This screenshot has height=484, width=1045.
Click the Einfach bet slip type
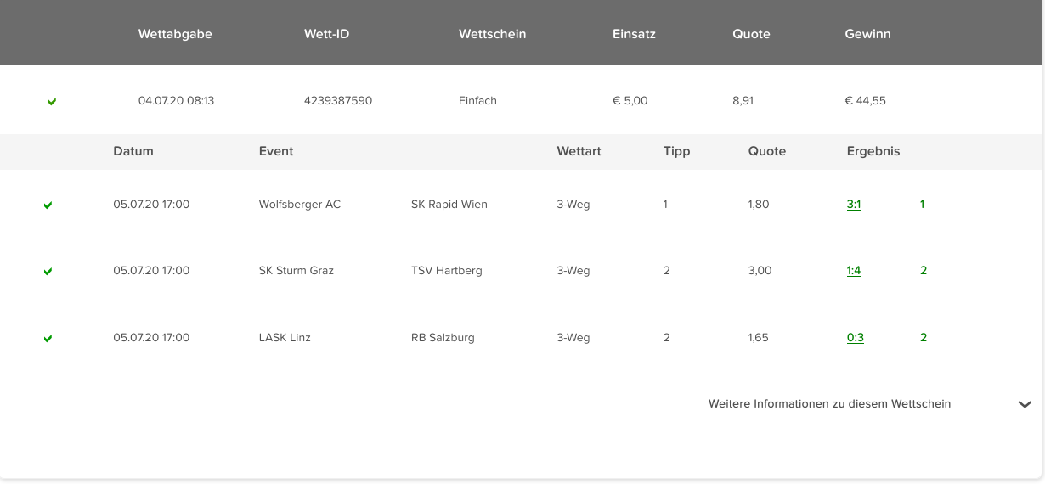point(477,101)
